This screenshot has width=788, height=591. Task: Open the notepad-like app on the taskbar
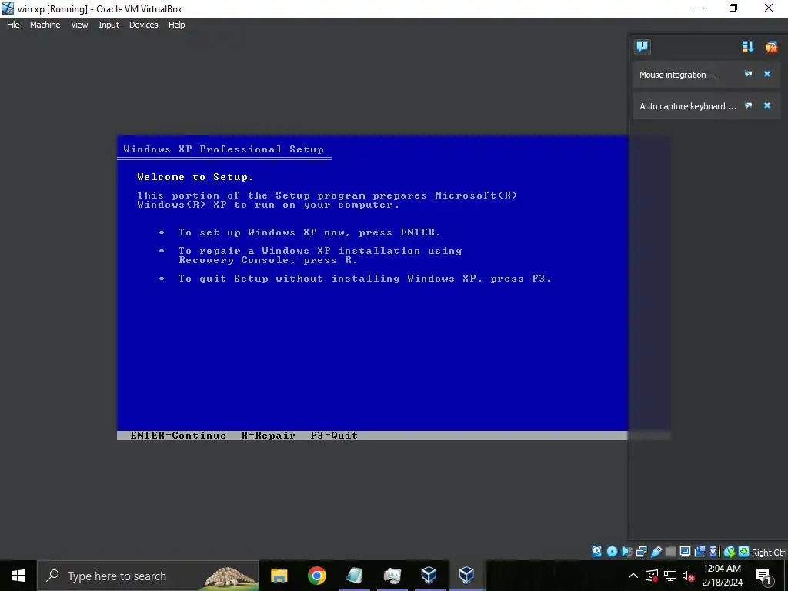(x=354, y=576)
